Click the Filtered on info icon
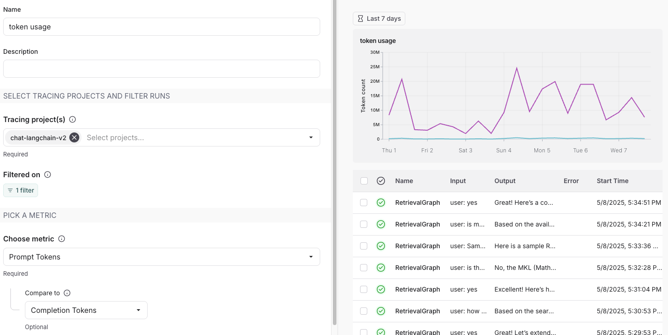 [x=48, y=175]
